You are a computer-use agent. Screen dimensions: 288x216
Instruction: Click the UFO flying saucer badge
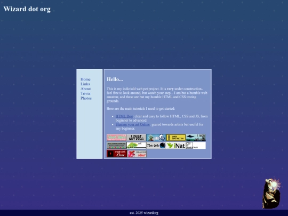point(196,138)
